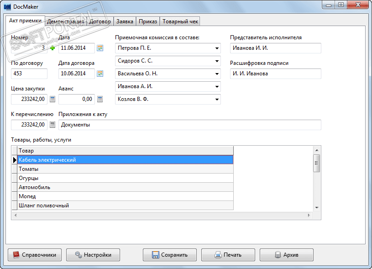Open the Настройки settings button
The image size is (372, 269).
(93, 255)
